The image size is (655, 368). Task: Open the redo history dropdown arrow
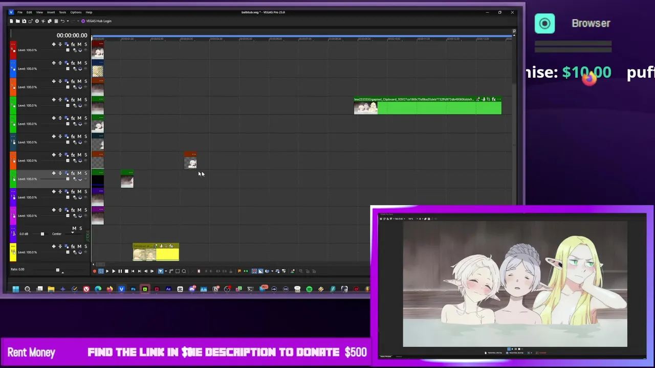(x=78, y=21)
